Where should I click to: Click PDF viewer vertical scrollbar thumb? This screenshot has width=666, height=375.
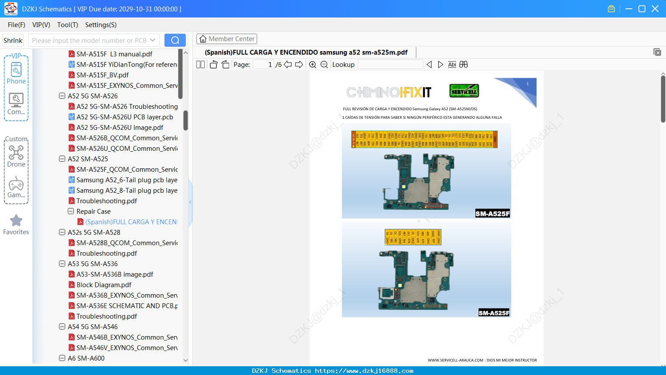(663, 99)
